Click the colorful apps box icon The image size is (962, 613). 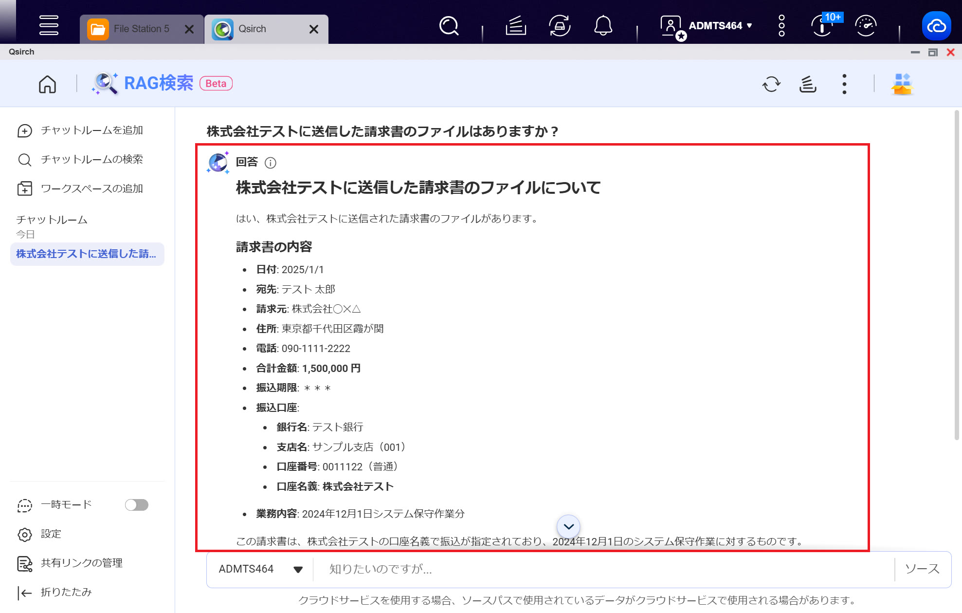click(902, 84)
